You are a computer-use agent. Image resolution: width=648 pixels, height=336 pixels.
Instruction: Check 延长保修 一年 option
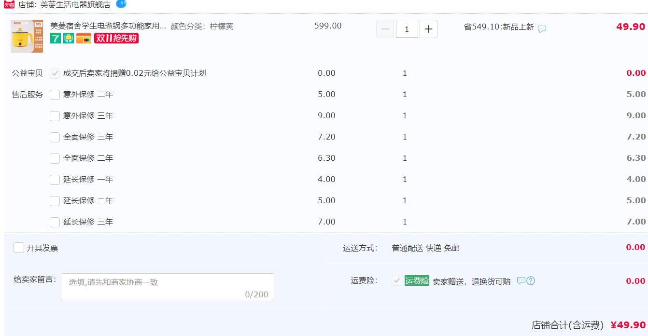[55, 180]
